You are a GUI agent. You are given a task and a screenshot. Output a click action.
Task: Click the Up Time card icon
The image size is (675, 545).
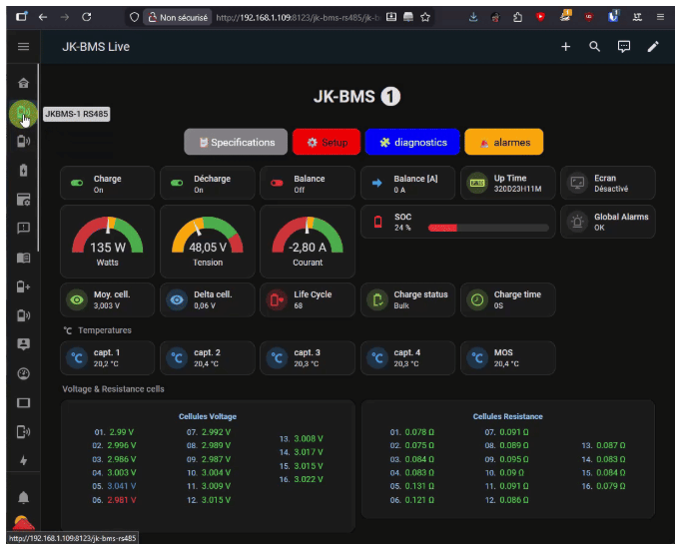(477, 183)
